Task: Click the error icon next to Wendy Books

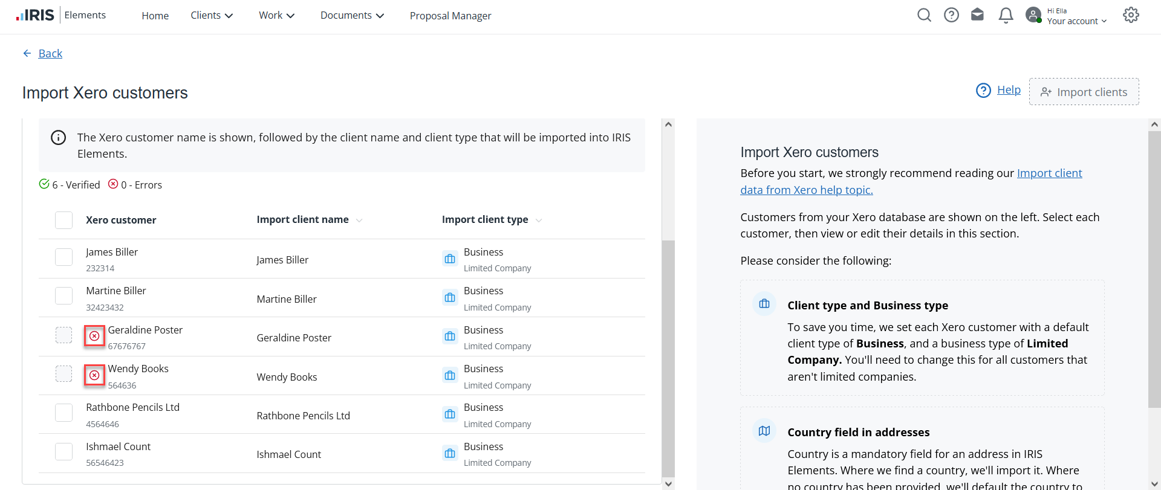Action: 94,375
